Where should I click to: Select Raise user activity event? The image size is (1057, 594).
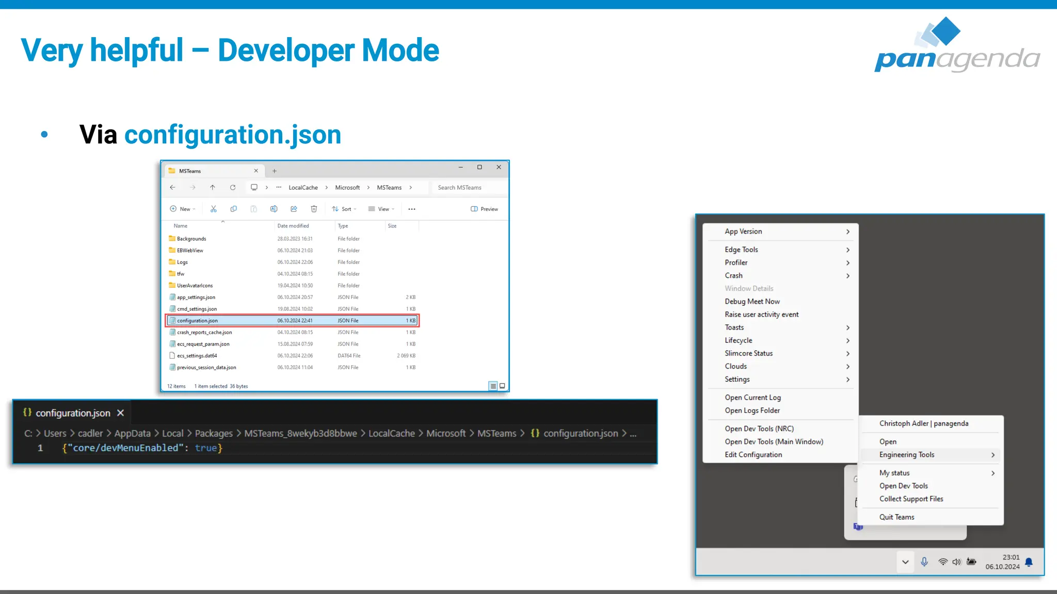[x=780, y=315]
